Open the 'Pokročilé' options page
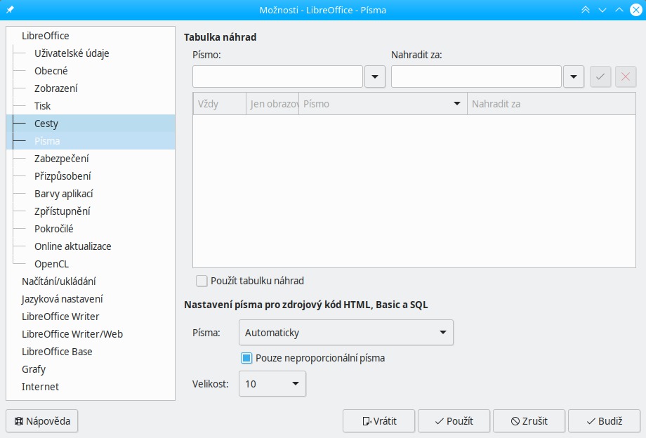 coord(54,229)
